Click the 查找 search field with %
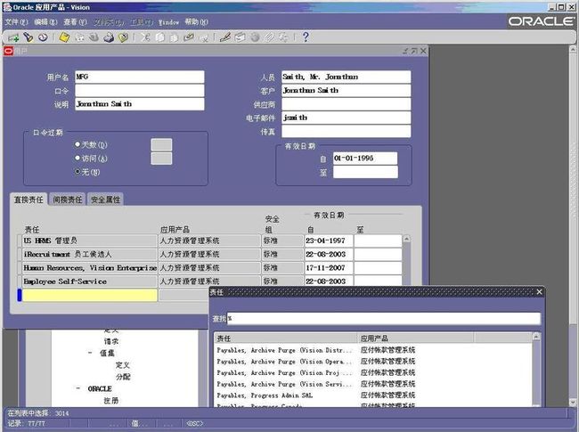The image size is (579, 432). pyautogui.click(x=384, y=319)
